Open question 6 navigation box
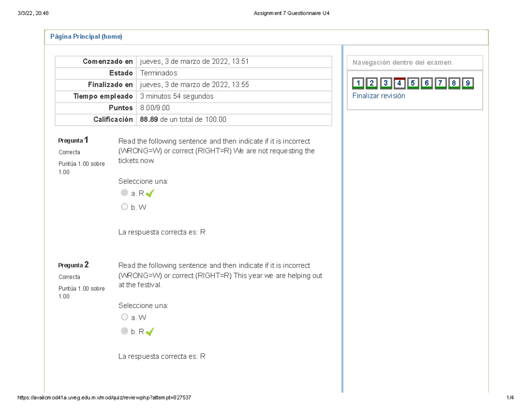The image size is (532, 411). tap(426, 83)
